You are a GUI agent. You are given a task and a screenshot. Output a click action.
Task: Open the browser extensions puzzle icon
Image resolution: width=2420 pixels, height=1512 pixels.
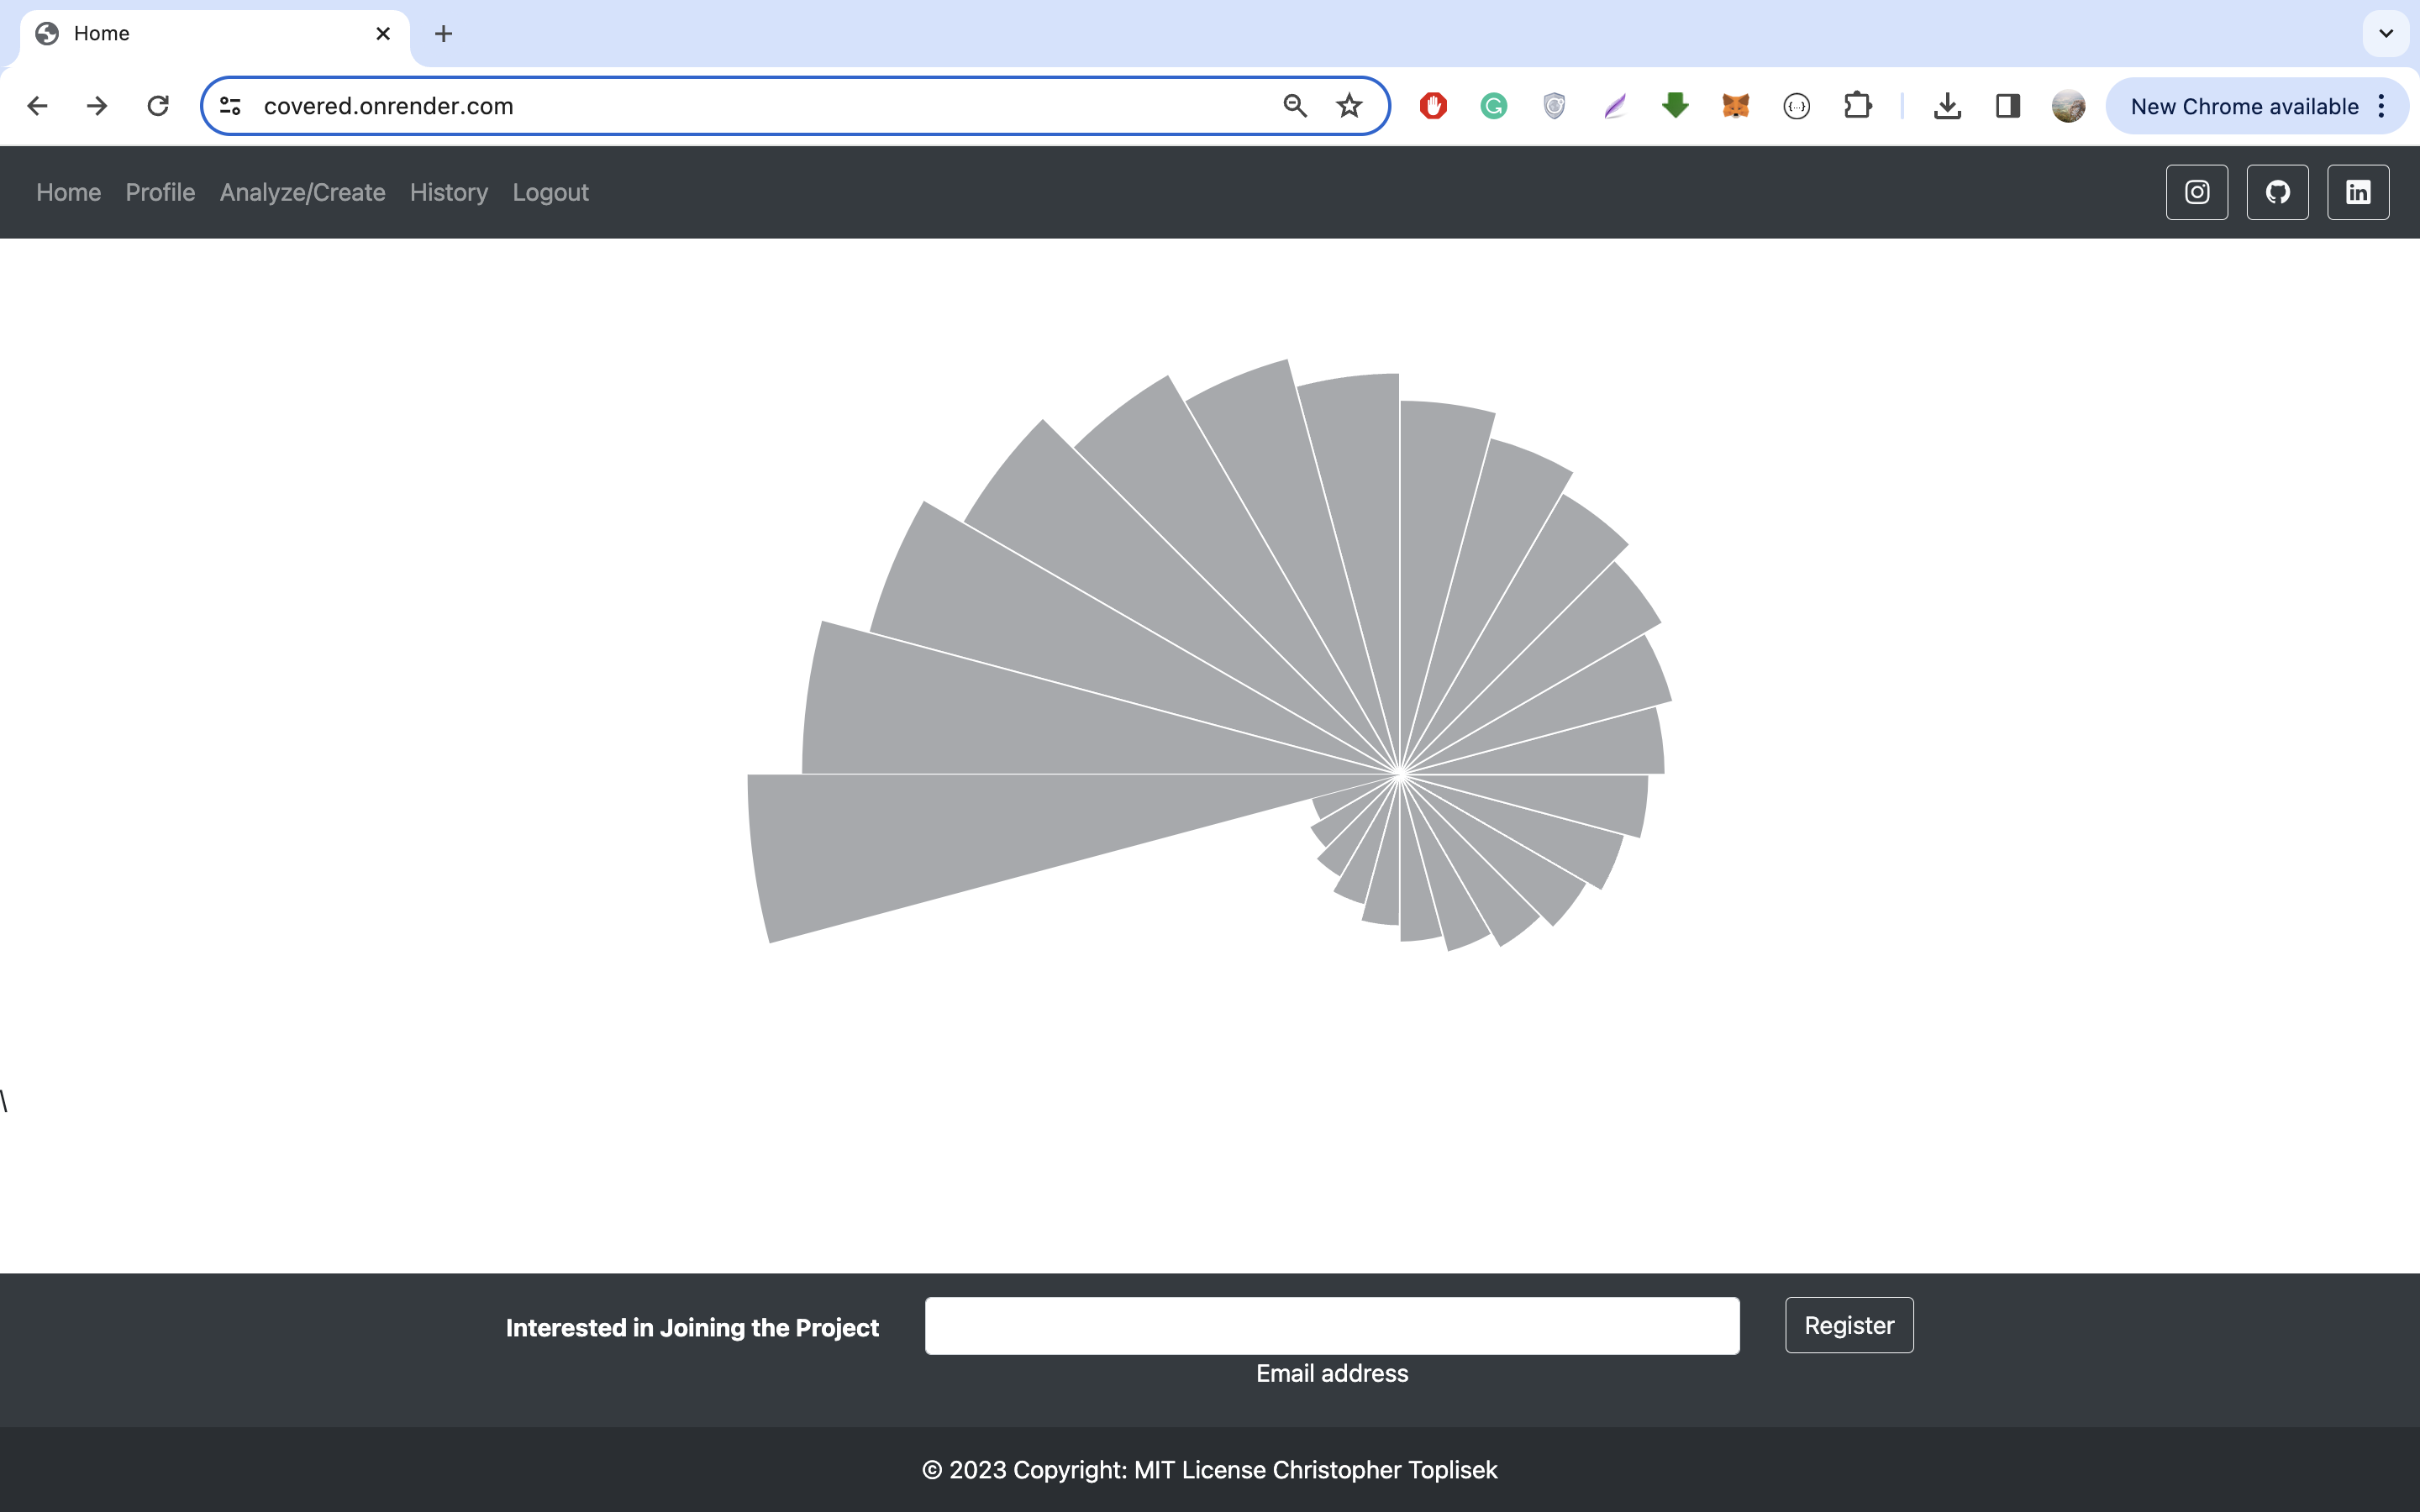(x=1858, y=105)
